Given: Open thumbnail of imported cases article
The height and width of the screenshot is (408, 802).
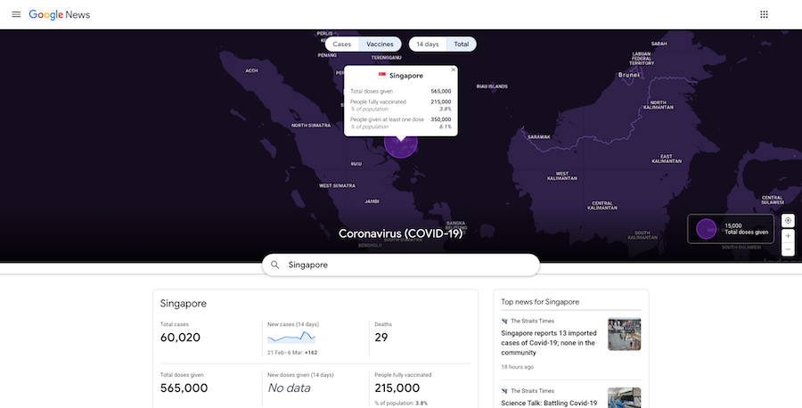Looking at the screenshot, I should (624, 334).
